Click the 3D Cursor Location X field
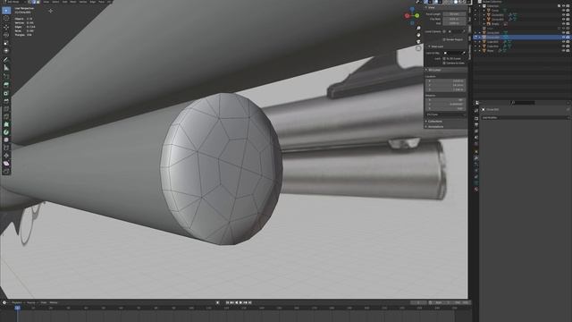Image resolution: width=572 pixels, height=322 pixels. click(x=446, y=81)
